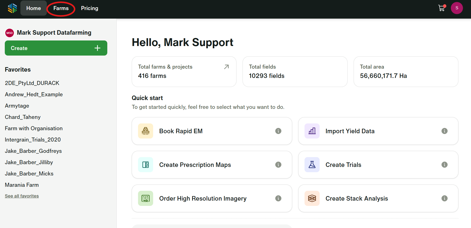Open the user profile avatar menu
This screenshot has height=228, width=471.
457,8
